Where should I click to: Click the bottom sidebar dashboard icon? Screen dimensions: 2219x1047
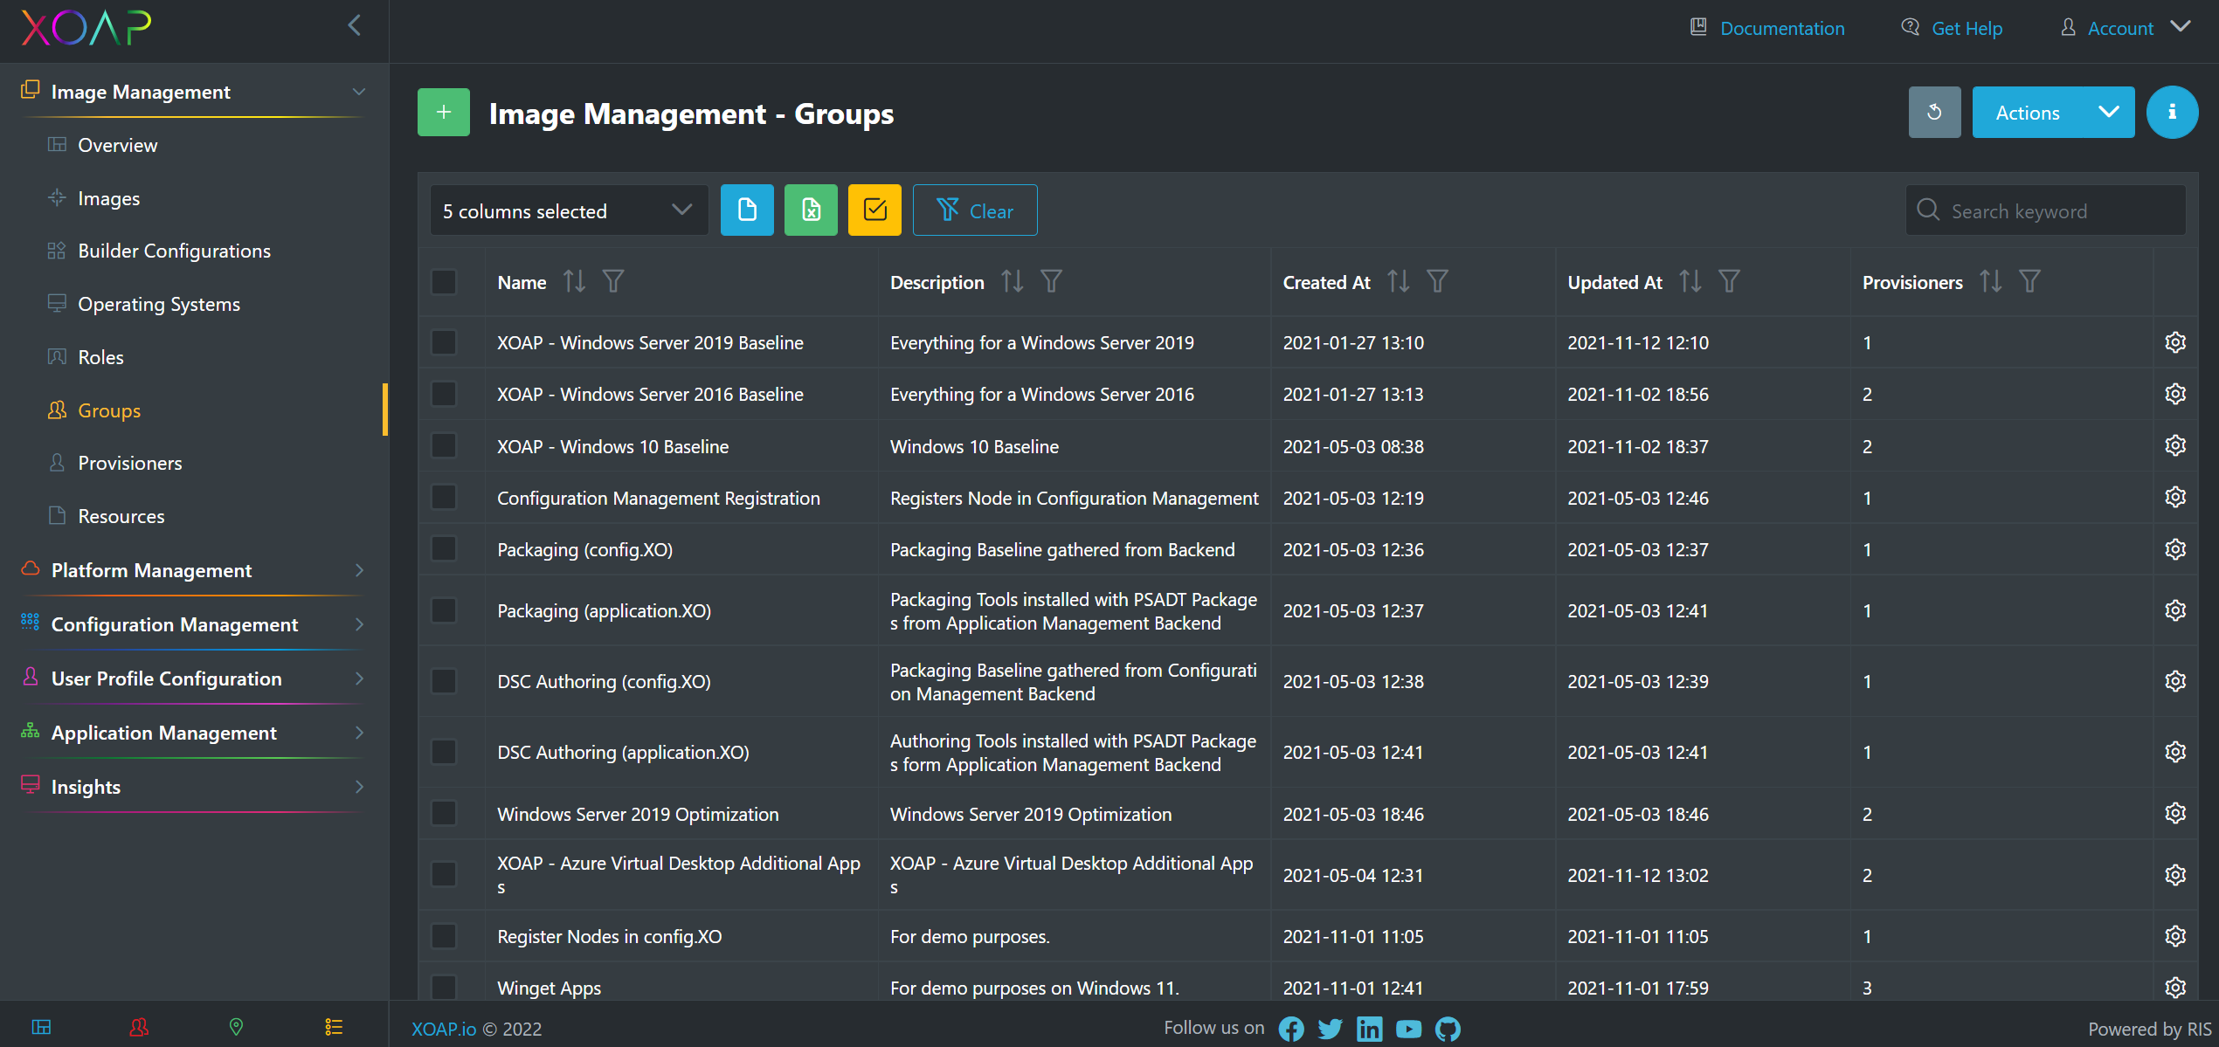pyautogui.click(x=41, y=1027)
